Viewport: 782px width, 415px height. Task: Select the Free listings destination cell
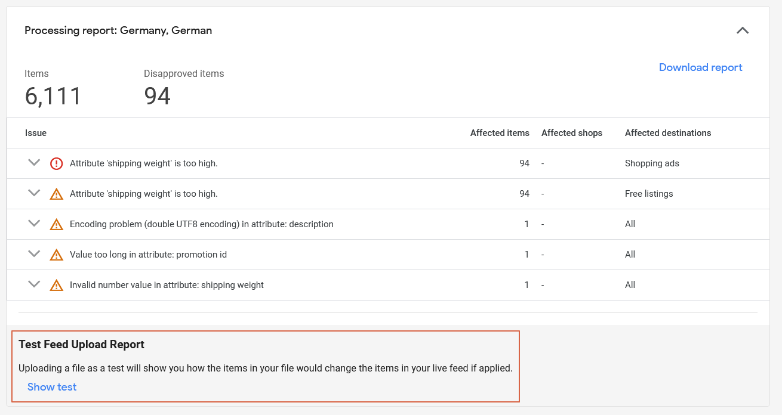(649, 194)
